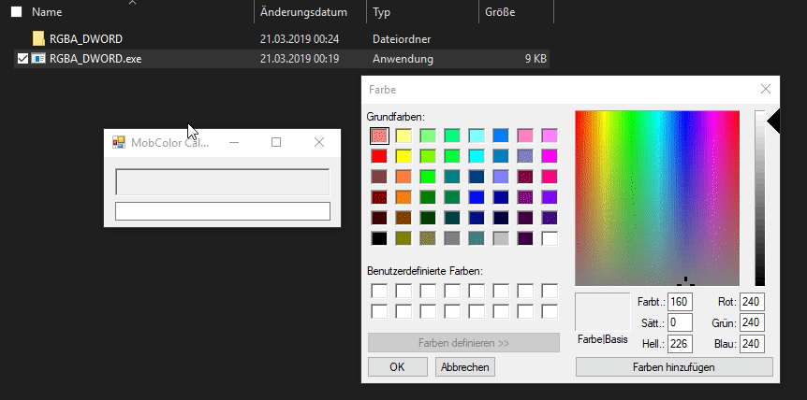Select the lavender blue basic color swatch
This screenshot has height=400, width=807.
[501, 177]
